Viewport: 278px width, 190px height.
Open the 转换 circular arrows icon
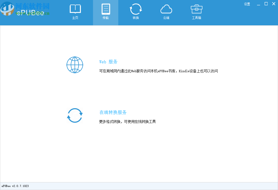pyautogui.click(x=136, y=9)
